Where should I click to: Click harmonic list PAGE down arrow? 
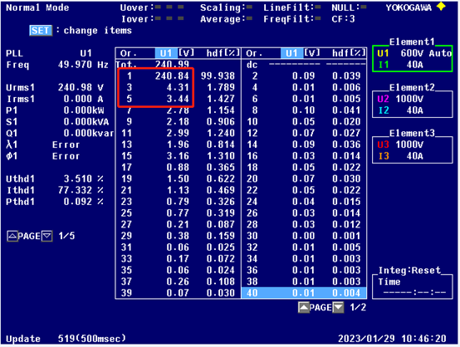338,307
